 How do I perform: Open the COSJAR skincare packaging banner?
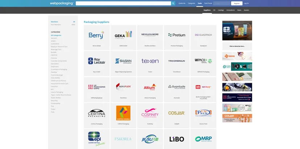(237, 118)
